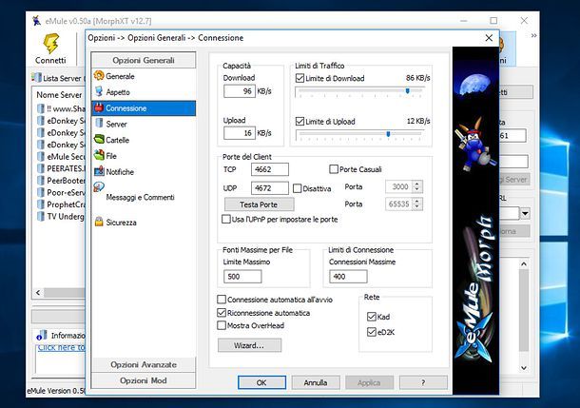Click the server icon next to ProphetCra
The image size is (580, 408).
pyautogui.click(x=41, y=204)
